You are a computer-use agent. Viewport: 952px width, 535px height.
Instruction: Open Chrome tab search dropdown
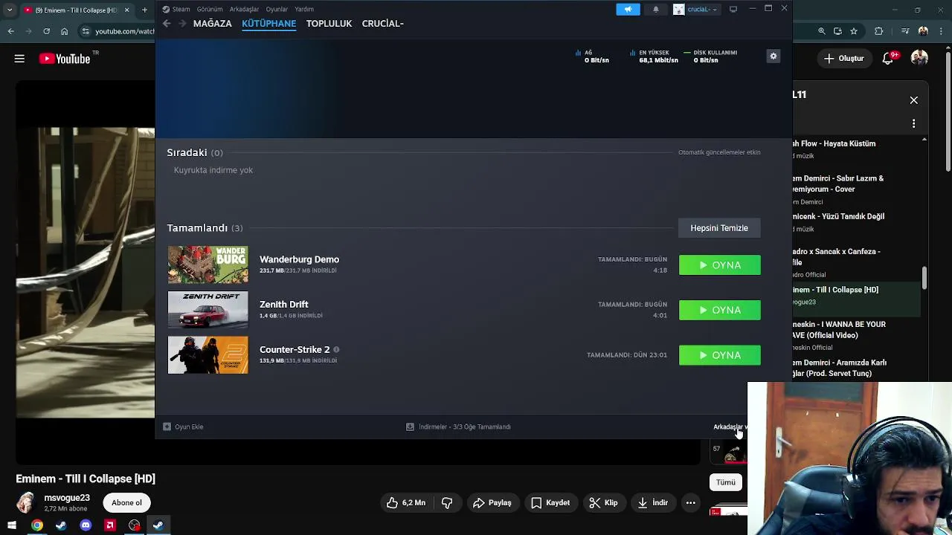point(10,10)
